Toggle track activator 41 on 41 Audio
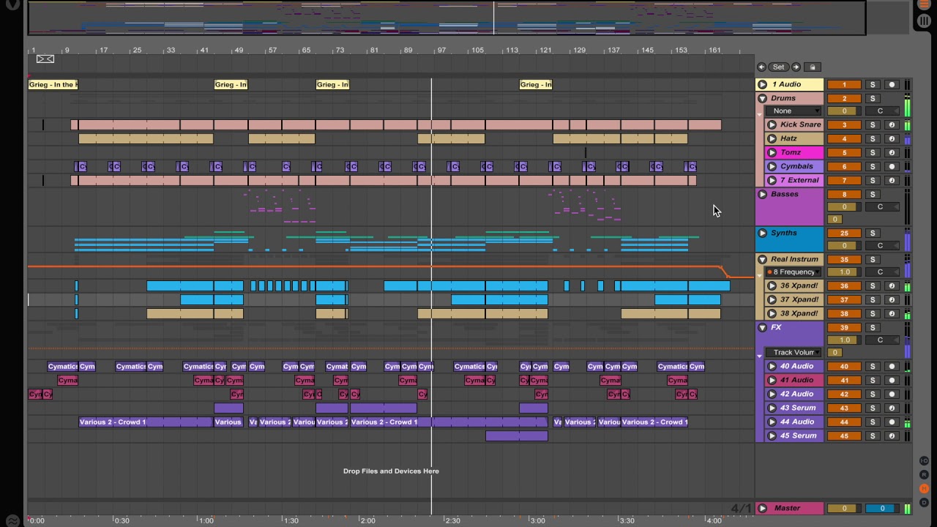Image resolution: width=937 pixels, height=527 pixels. tap(844, 380)
